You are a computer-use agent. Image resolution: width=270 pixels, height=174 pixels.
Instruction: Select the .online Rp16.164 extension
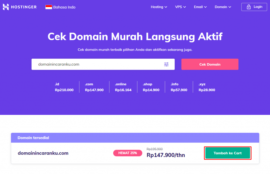pyautogui.click(x=123, y=87)
